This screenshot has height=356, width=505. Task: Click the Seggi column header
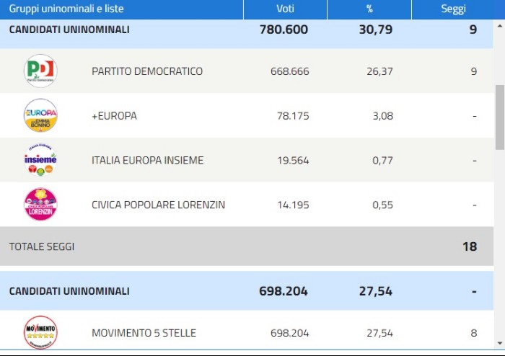(x=453, y=9)
